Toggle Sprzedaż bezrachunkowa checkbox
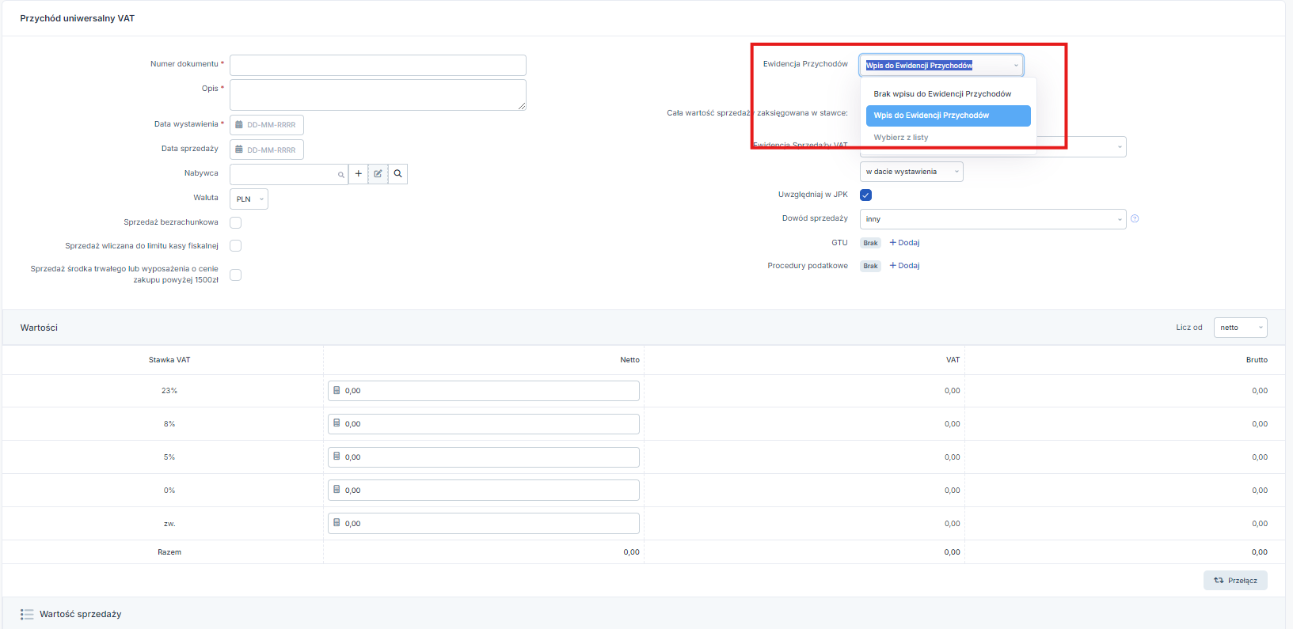The width and height of the screenshot is (1293, 629). [235, 222]
